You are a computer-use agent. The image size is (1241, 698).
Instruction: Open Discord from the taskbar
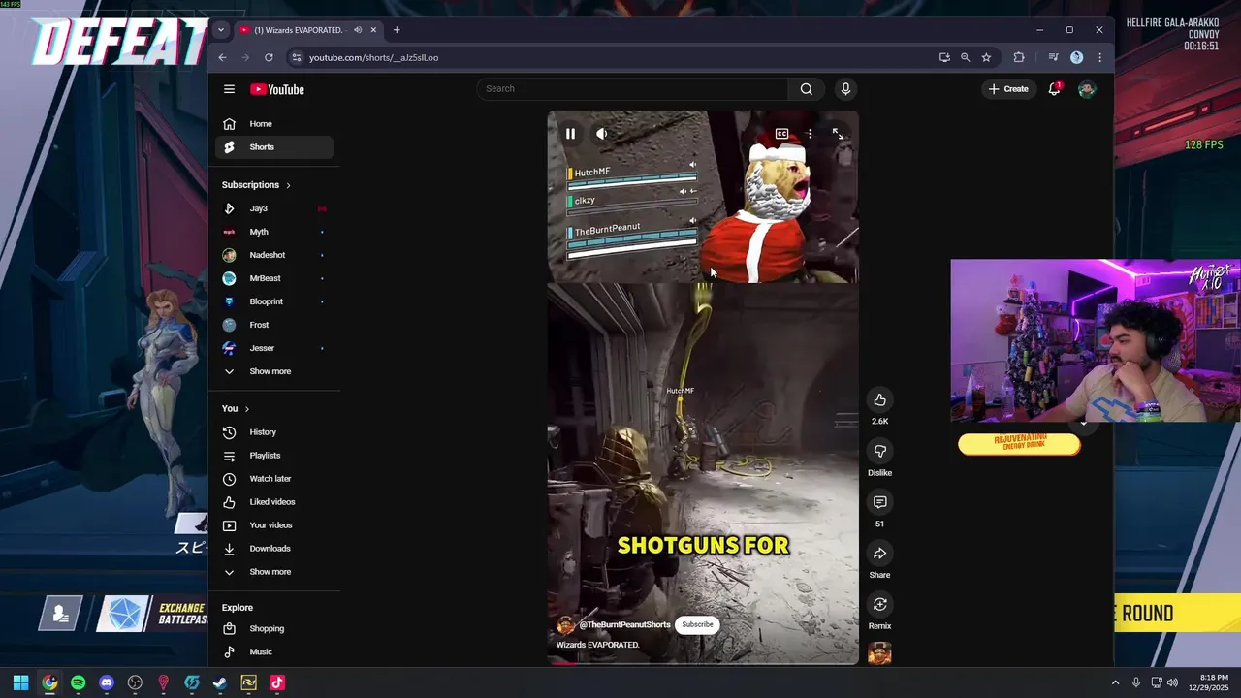coord(107,682)
